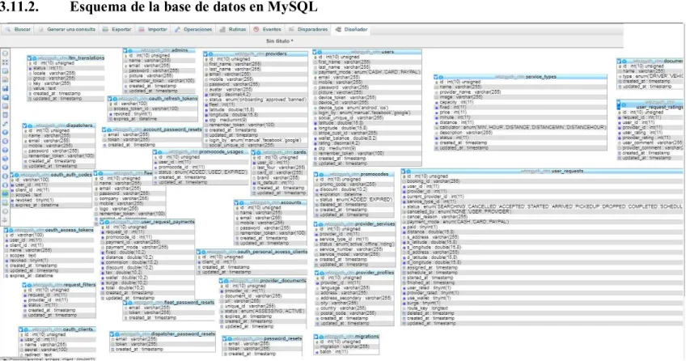Collapse provider_profiles table with its V icon
Viewport: 690px width, 361px height.
click(x=317, y=273)
